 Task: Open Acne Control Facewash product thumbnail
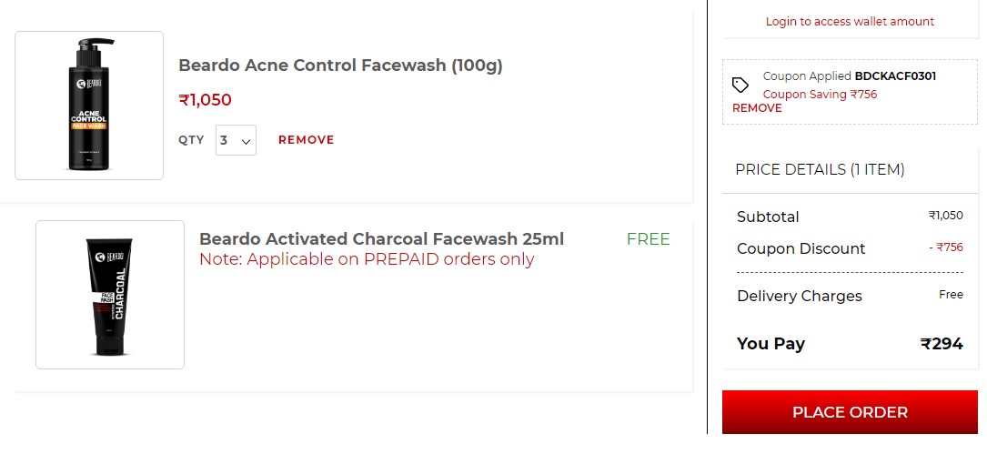pyautogui.click(x=89, y=106)
